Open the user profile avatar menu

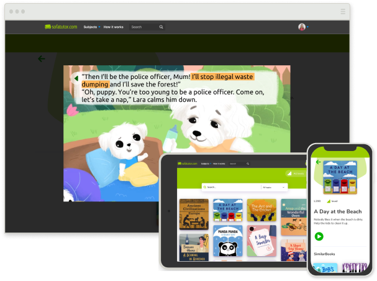[x=302, y=27]
